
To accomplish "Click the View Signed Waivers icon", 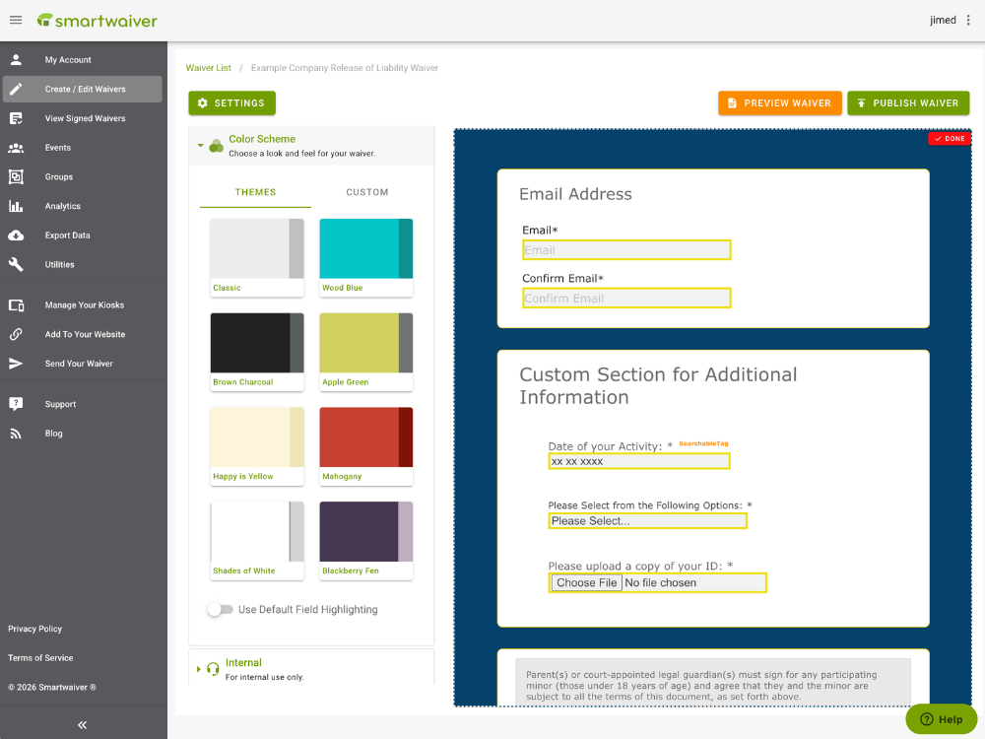I will pos(16,118).
